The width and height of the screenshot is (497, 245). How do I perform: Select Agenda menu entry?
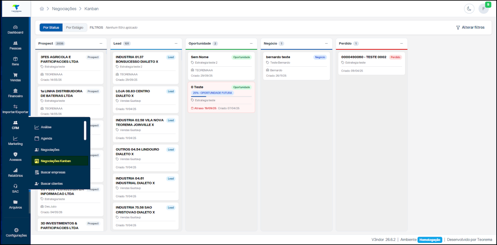tap(60, 138)
